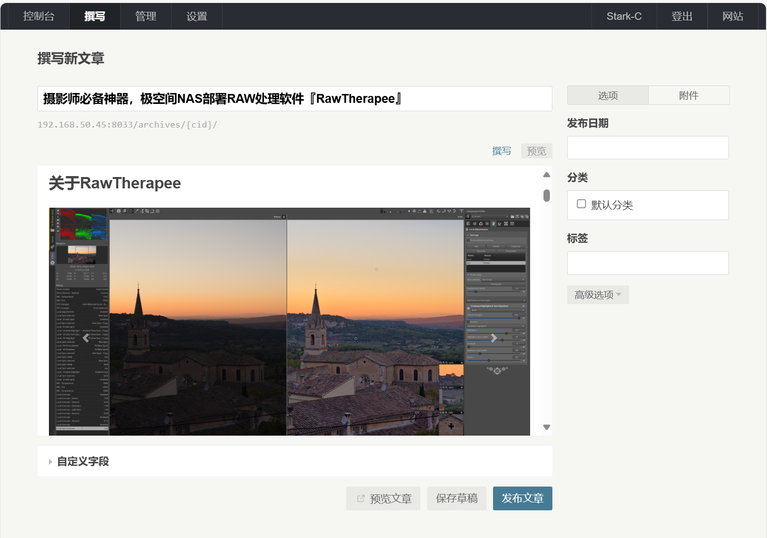Click the editor scrollbar up arrow
This screenshot has height=538, width=767.
546,175
